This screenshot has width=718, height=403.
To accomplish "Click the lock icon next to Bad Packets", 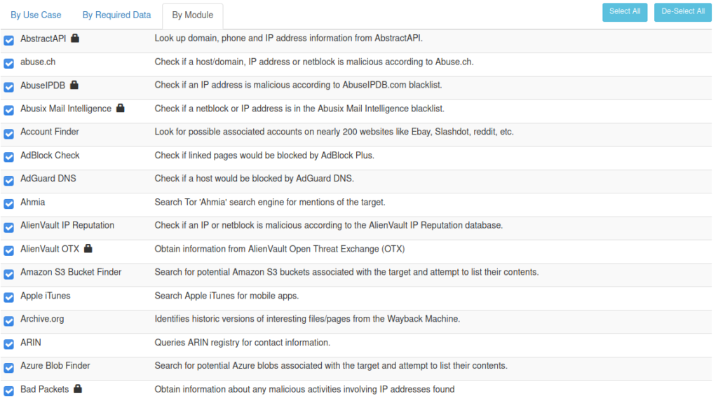I will point(78,389).
